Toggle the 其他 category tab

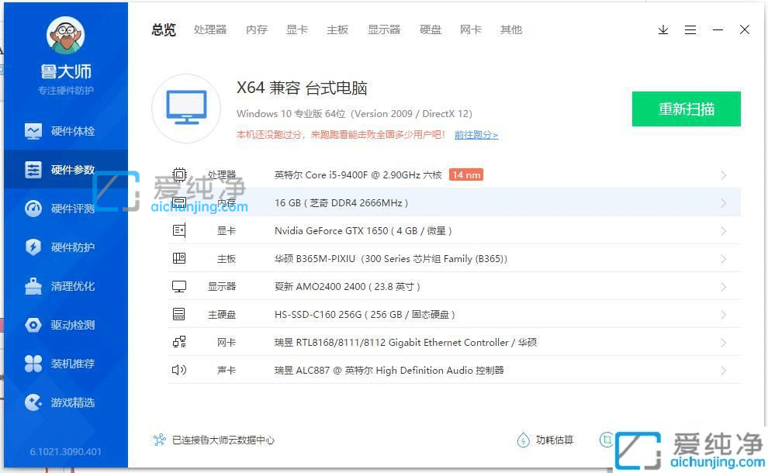(510, 29)
